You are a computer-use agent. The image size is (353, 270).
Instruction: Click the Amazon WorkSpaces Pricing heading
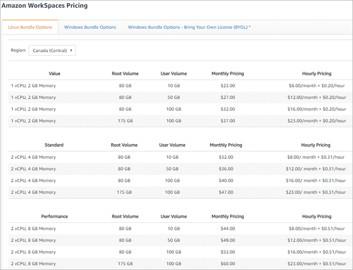(44, 6)
